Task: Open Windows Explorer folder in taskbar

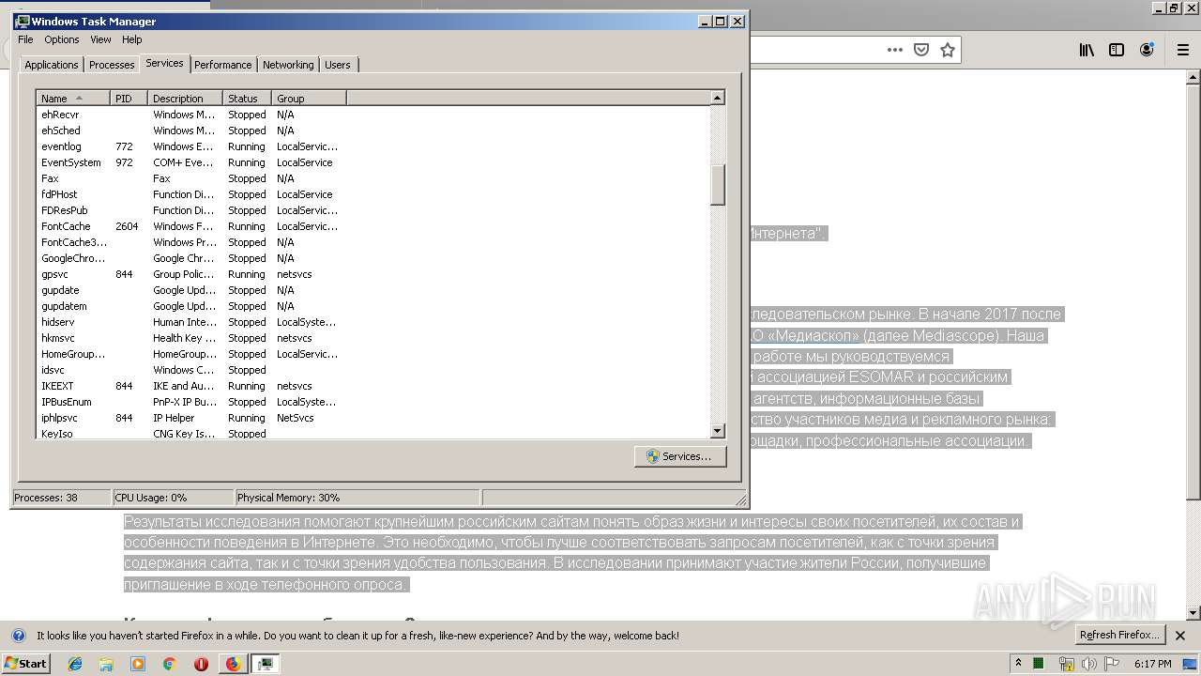Action: tap(107, 664)
